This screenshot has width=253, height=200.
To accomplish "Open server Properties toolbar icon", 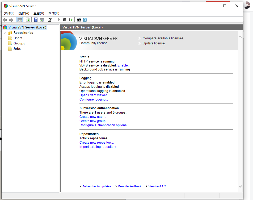I will (x=50, y=20).
